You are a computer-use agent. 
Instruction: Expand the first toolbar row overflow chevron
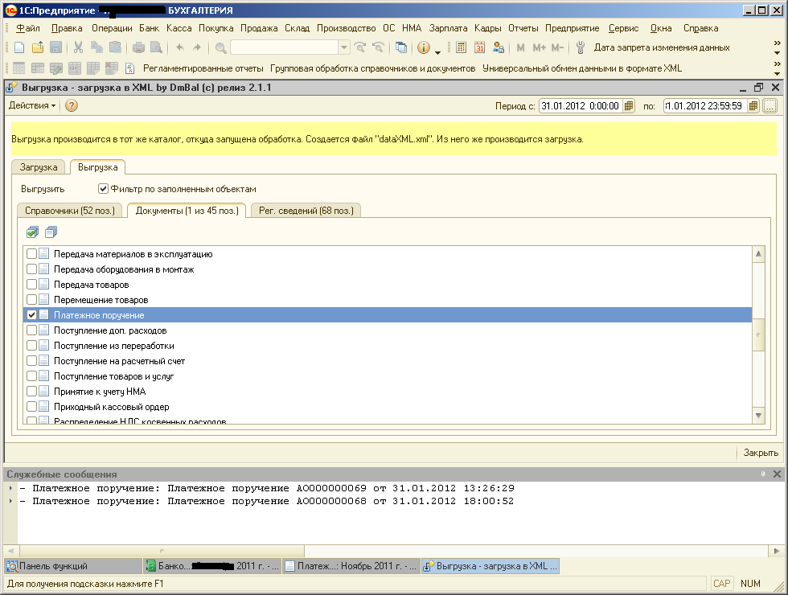pyautogui.click(x=777, y=43)
